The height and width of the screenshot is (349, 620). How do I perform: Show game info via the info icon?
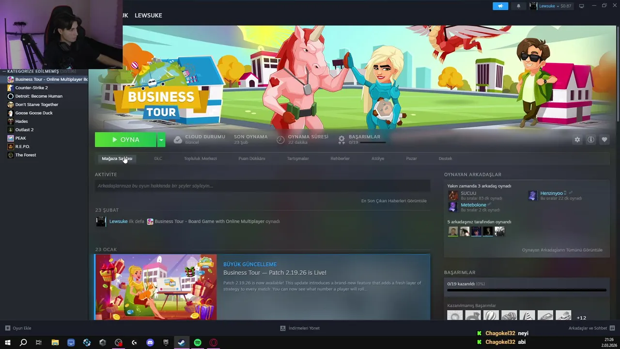(x=590, y=140)
